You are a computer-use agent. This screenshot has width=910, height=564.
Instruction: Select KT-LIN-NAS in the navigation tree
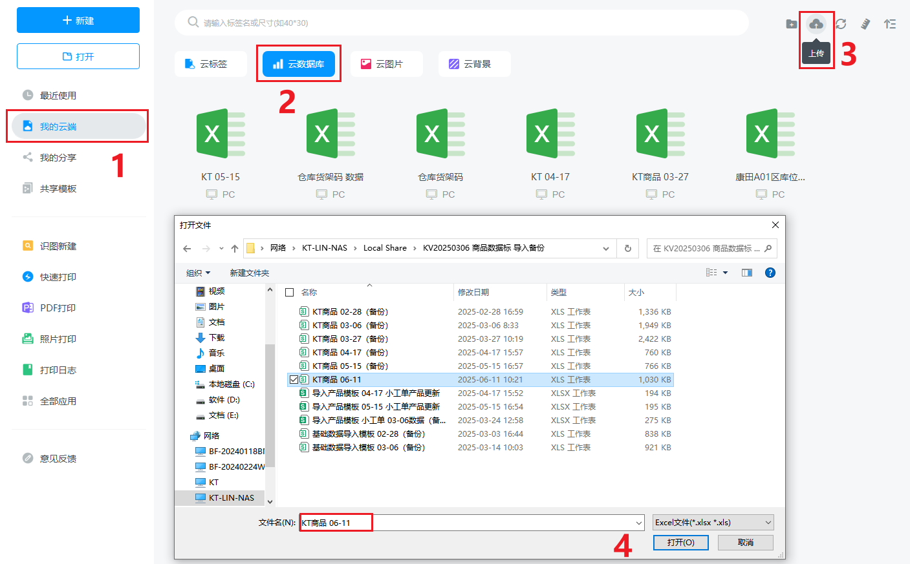click(x=231, y=498)
